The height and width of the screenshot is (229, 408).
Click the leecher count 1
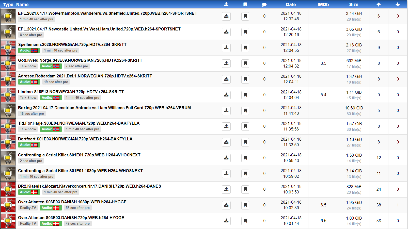tap(398, 205)
